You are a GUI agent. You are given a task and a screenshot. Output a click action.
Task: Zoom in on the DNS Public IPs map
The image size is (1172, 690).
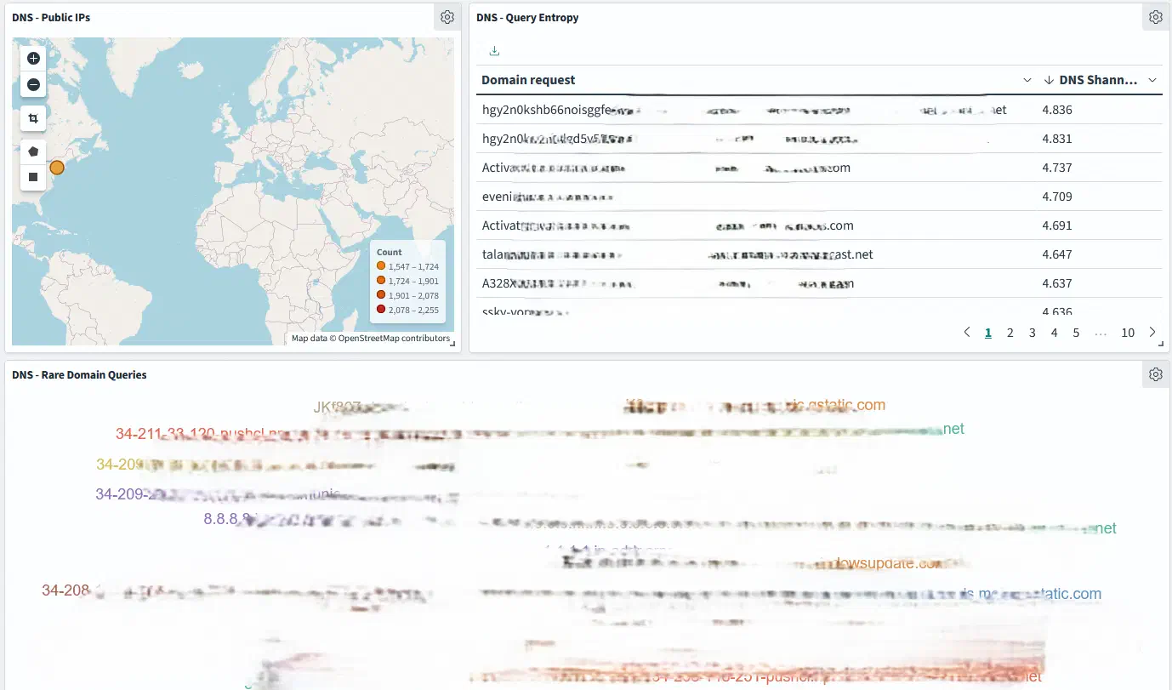(33, 59)
